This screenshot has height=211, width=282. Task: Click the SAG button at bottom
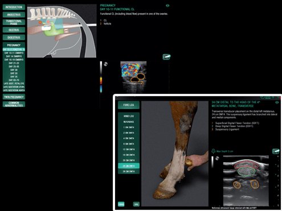136,204
